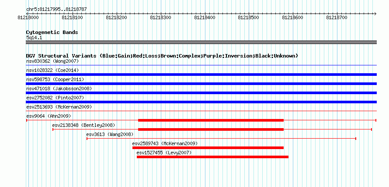Click the chr5:81217995..81218787 region label
Viewport: 389px width, 187px height.
click(56, 10)
